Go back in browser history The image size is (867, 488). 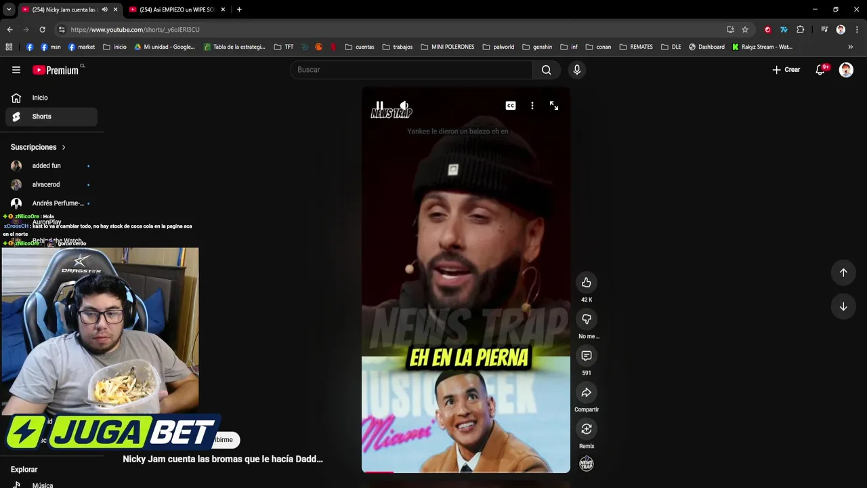coord(9,30)
